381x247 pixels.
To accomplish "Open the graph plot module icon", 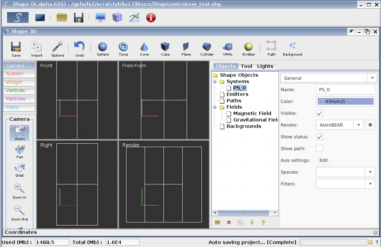I will (x=134, y=17).
